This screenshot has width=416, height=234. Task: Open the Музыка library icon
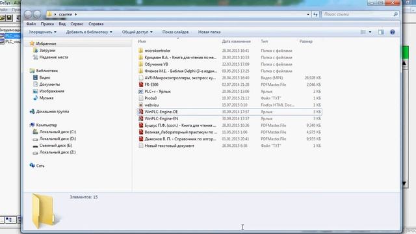click(35, 98)
